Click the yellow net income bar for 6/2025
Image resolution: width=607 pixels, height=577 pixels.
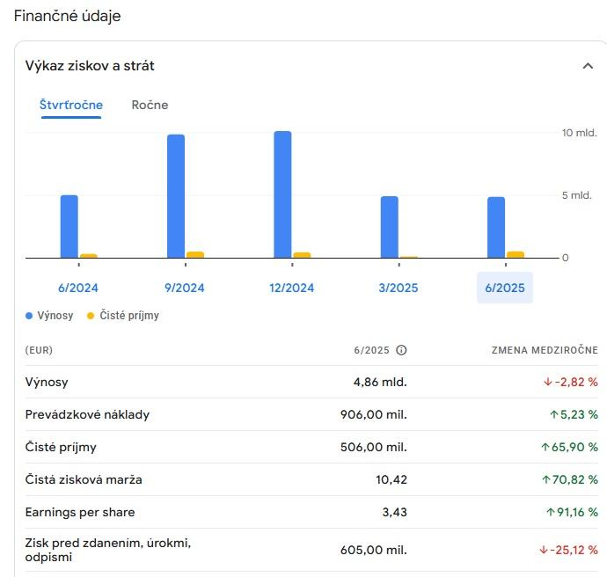click(515, 254)
